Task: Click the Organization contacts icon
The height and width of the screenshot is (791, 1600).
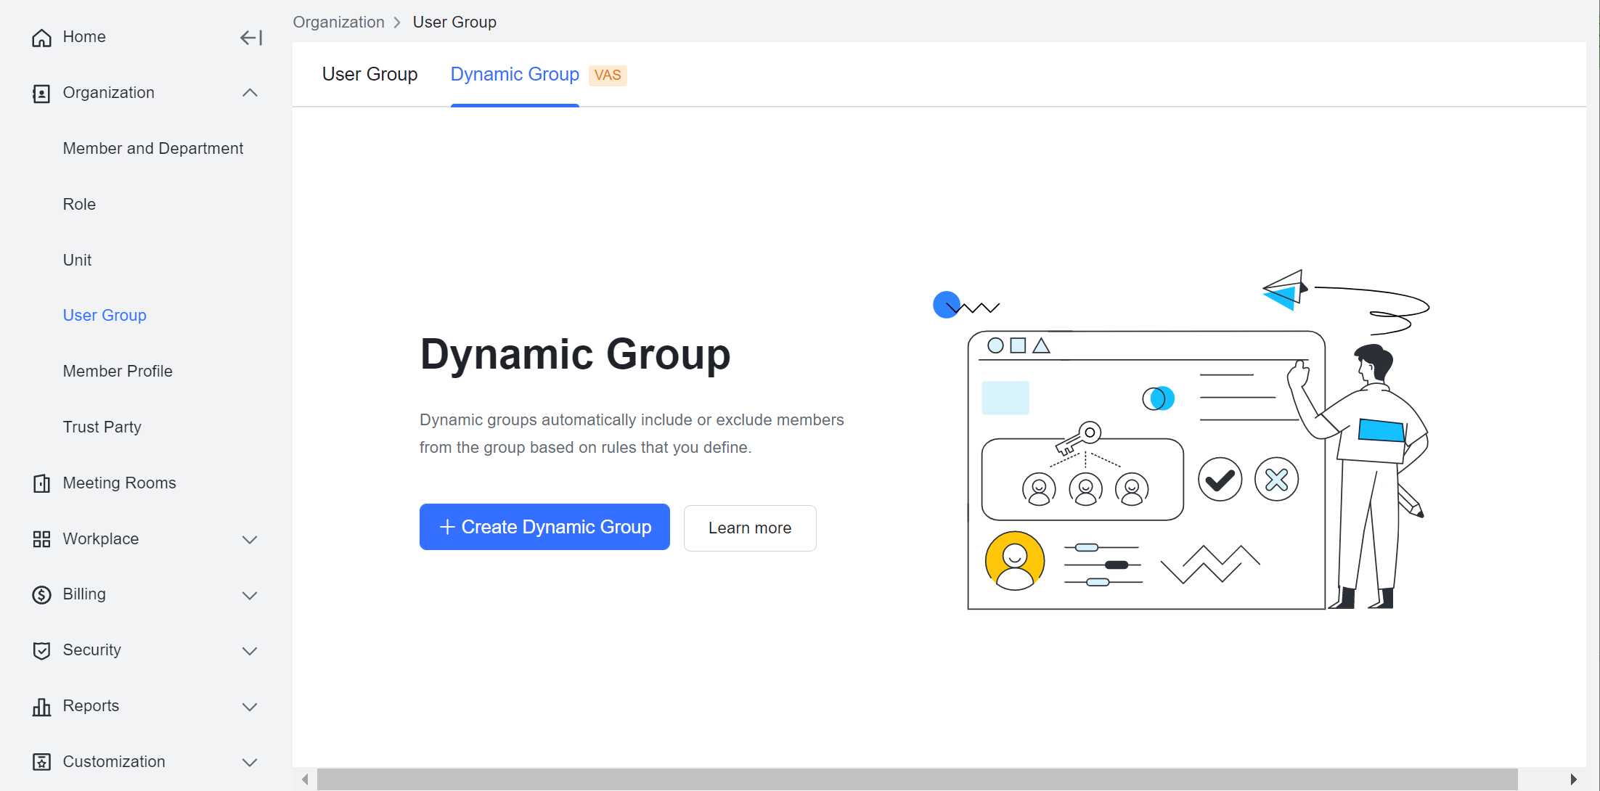Action: [41, 94]
